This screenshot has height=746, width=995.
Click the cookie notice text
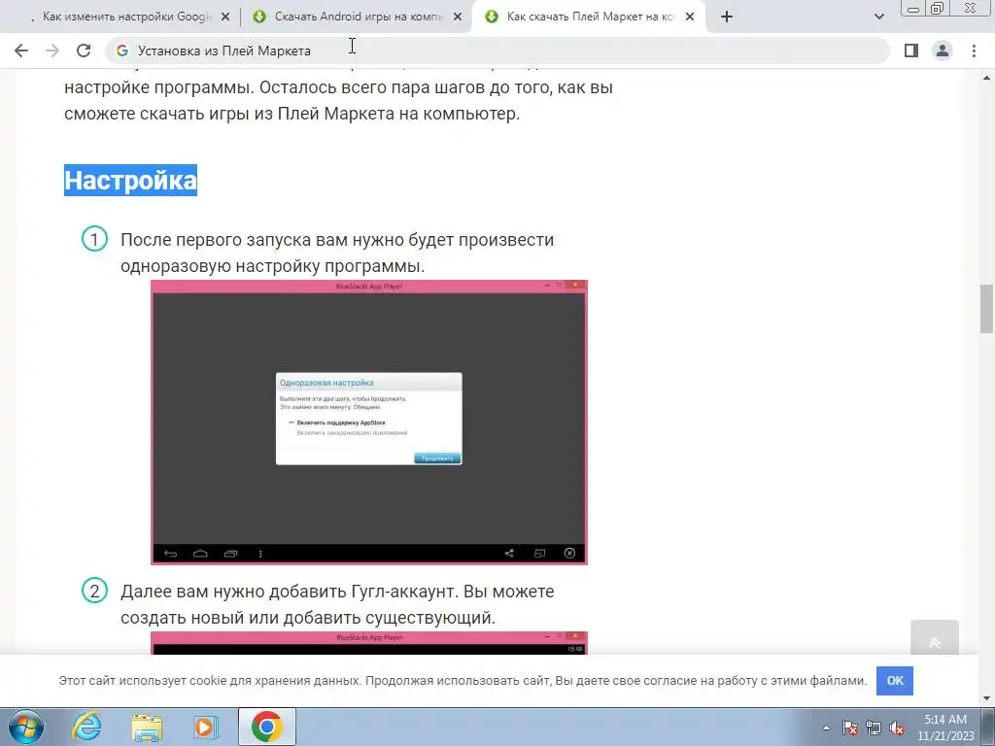[463, 681]
